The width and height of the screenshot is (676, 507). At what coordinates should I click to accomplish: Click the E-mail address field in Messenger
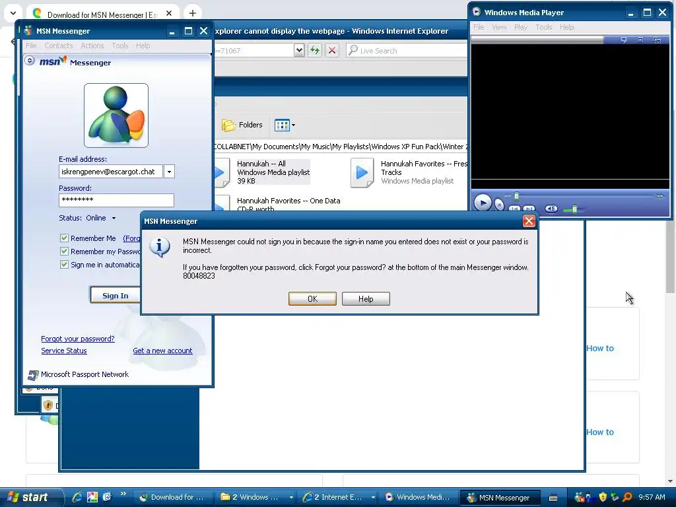(111, 172)
